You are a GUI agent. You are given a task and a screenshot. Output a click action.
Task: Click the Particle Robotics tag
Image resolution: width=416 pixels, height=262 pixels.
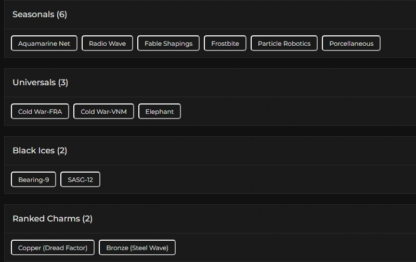pyautogui.click(x=284, y=43)
